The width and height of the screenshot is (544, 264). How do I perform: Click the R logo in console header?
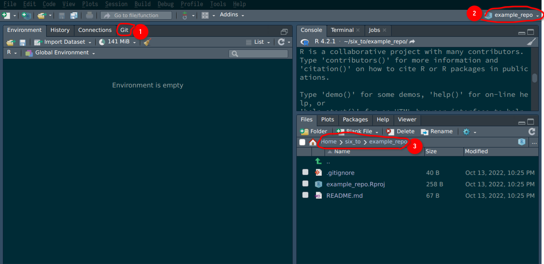(304, 42)
